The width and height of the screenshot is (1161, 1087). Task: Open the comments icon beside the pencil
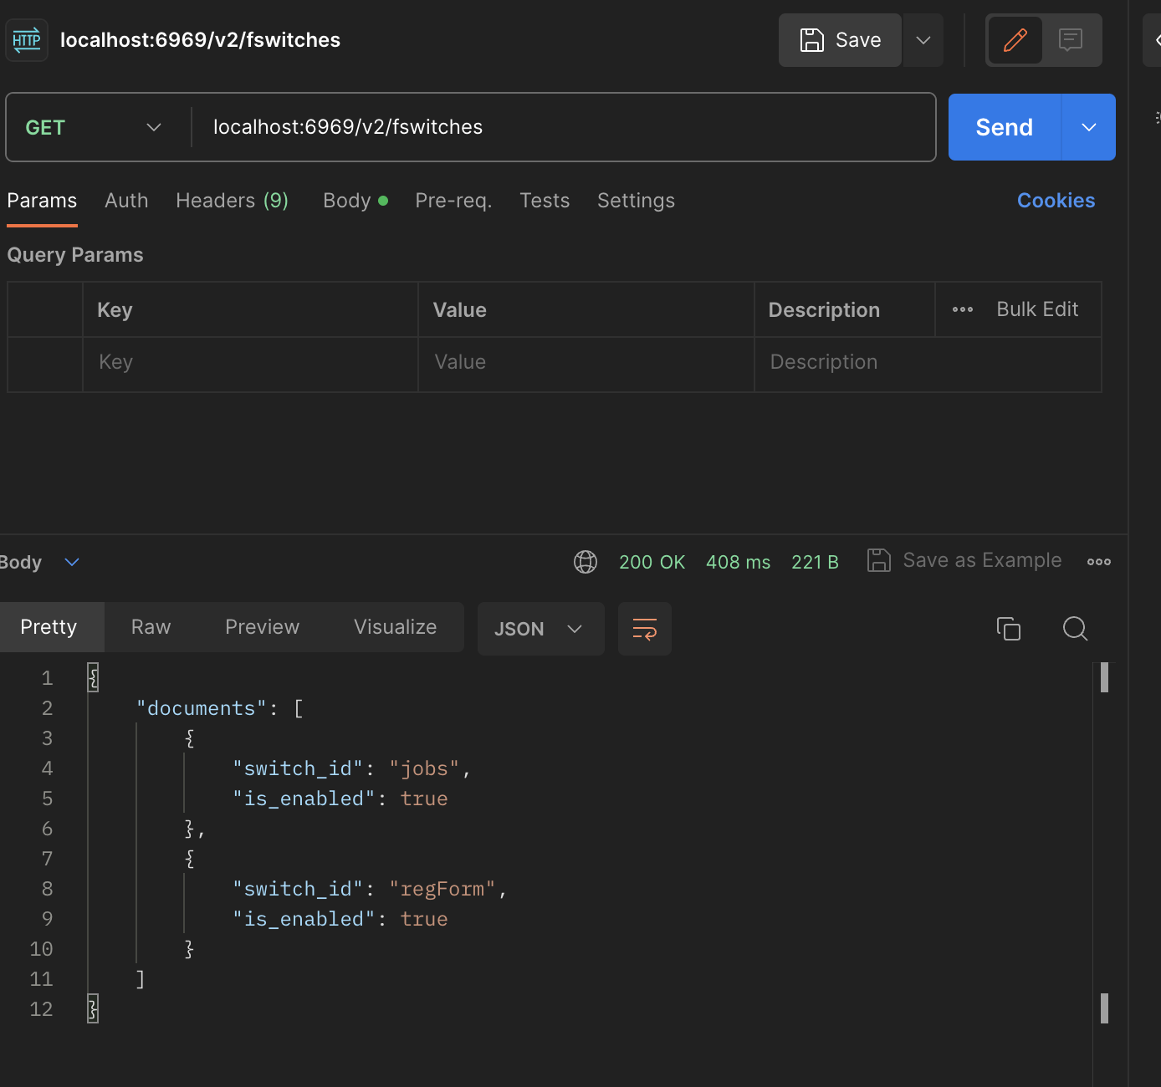pos(1071,39)
